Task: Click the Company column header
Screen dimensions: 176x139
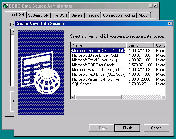Action: (160, 45)
